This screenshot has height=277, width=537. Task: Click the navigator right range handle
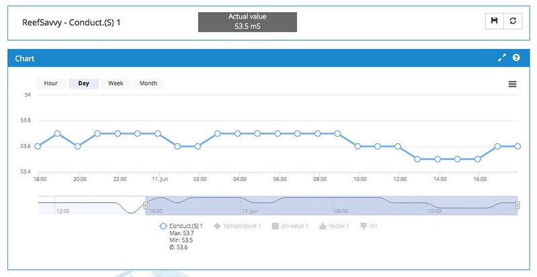[518, 205]
